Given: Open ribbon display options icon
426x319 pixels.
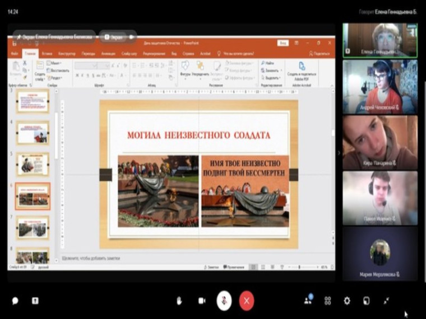Looking at the screenshot, I should tap(297, 43).
